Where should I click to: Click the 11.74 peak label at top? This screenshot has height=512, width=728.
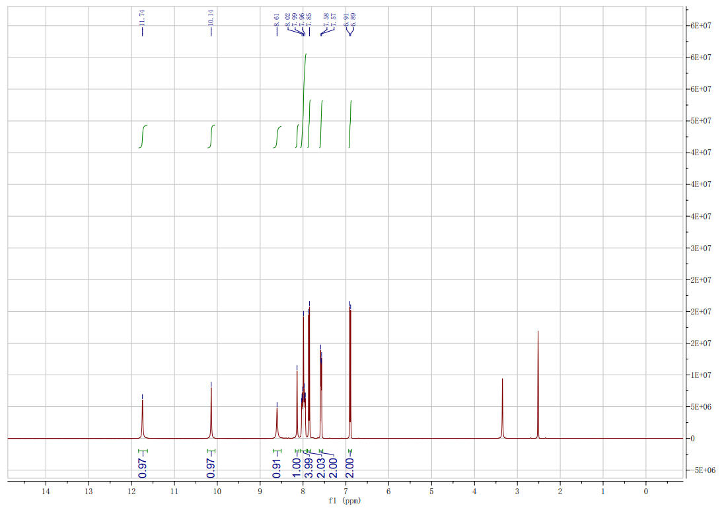(x=143, y=18)
